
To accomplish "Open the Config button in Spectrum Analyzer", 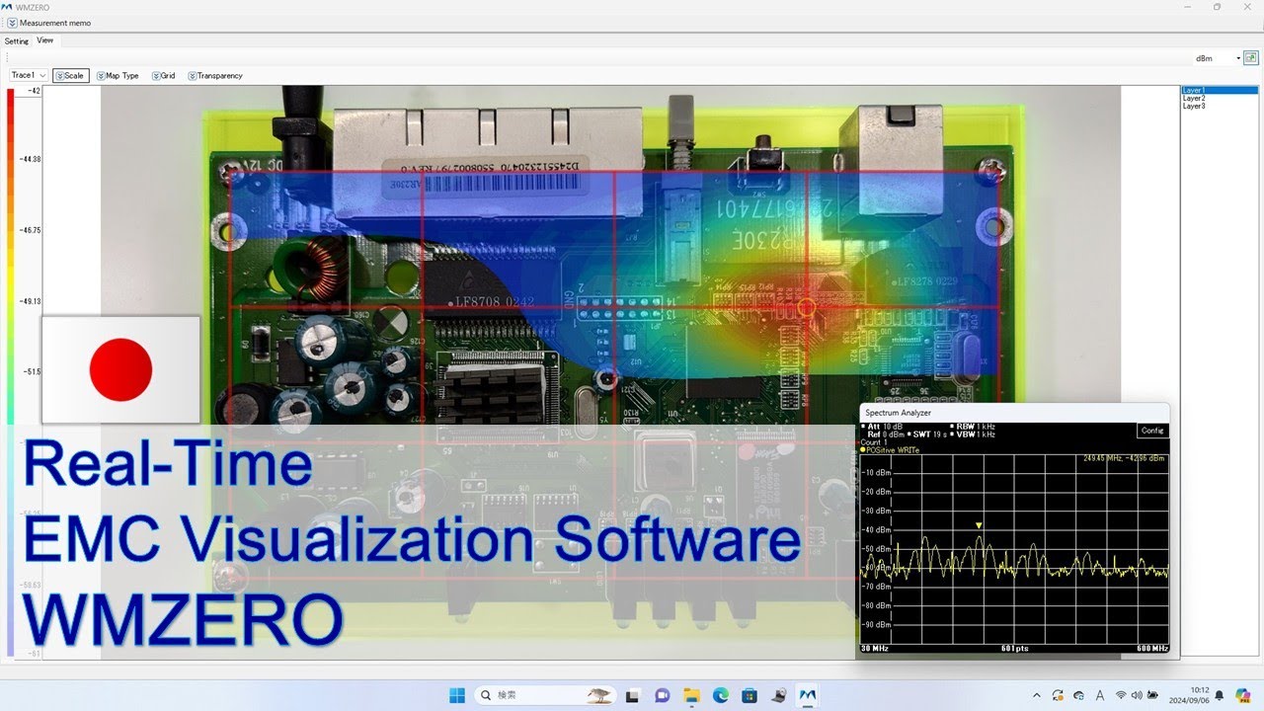I will (1152, 431).
